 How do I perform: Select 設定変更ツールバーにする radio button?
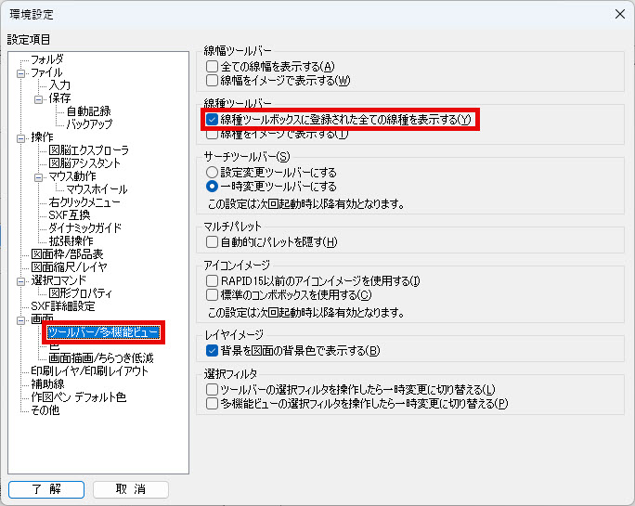click(x=212, y=173)
